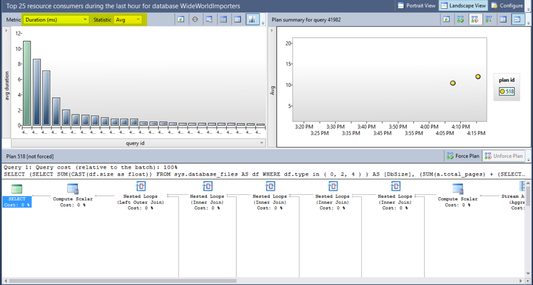
Task: Open the Statistic dropdown set to Avg
Action: pos(128,20)
